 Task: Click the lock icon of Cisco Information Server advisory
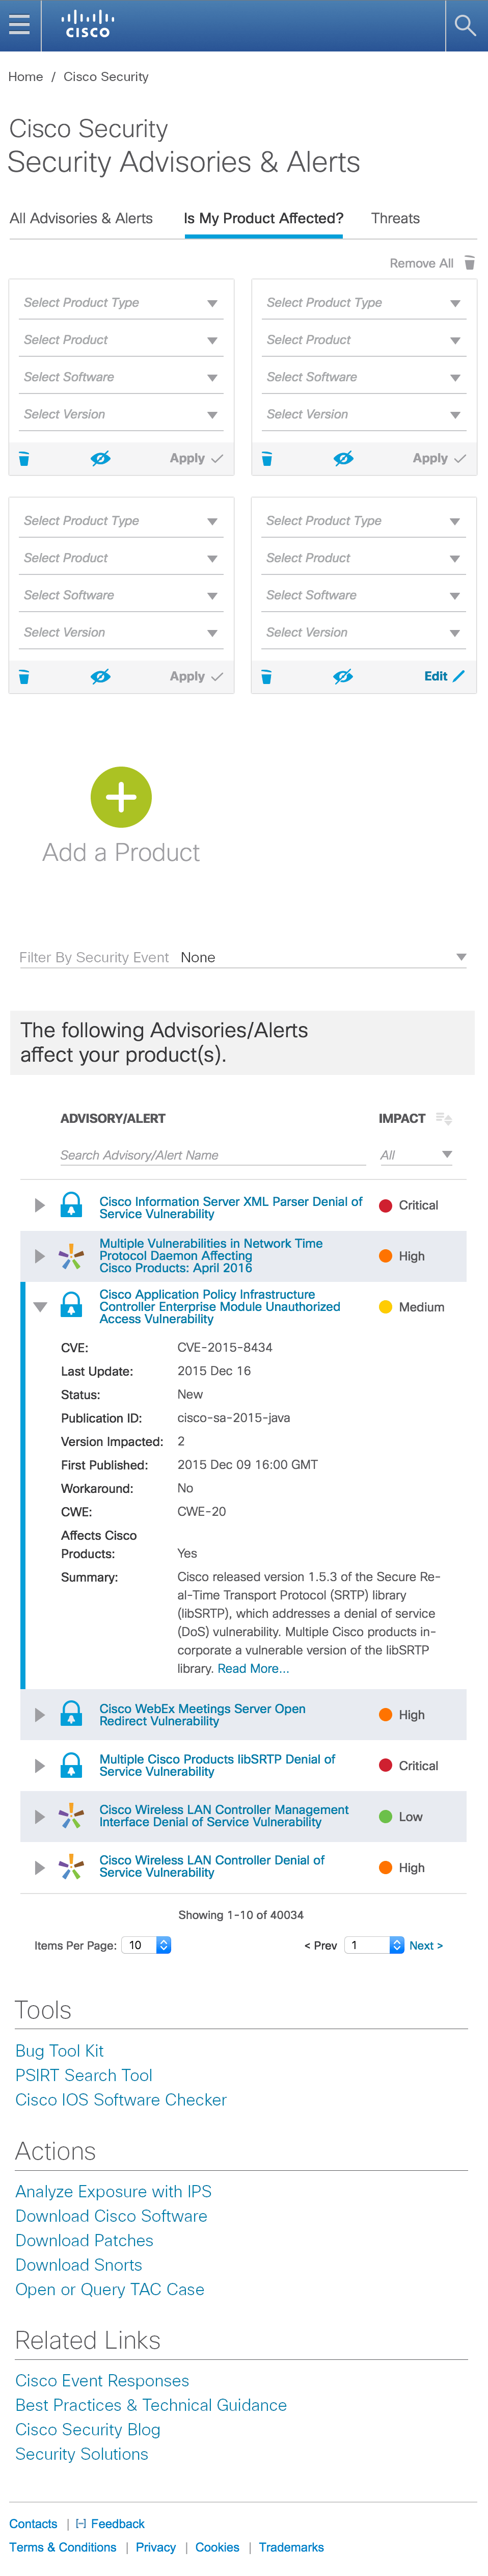click(71, 1205)
